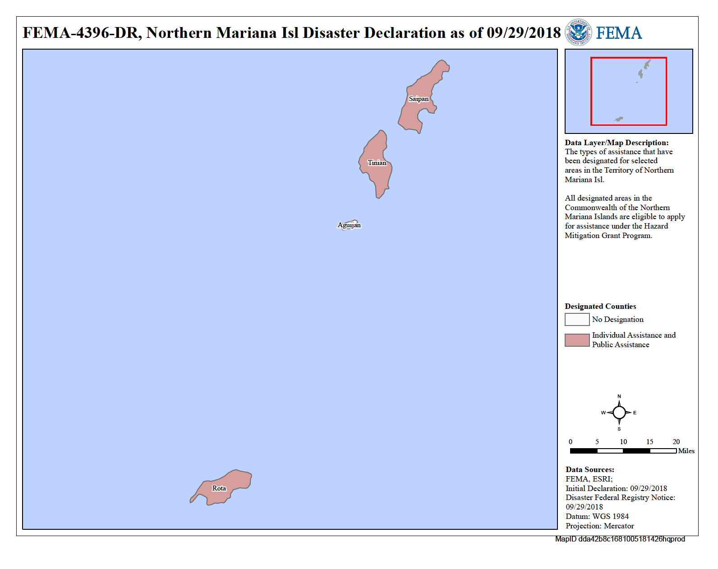
Task: Click the Disaster Federal Registry Notice line
Action: click(x=620, y=502)
